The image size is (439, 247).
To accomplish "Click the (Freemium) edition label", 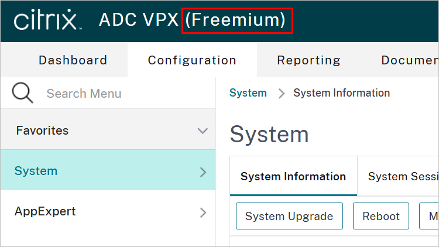I will [236, 20].
